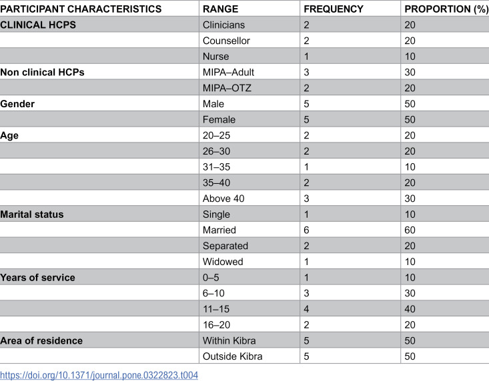This screenshot has height=381, width=489.
Task: Select the 11–15 years cell
Action: pyautogui.click(x=215, y=309)
